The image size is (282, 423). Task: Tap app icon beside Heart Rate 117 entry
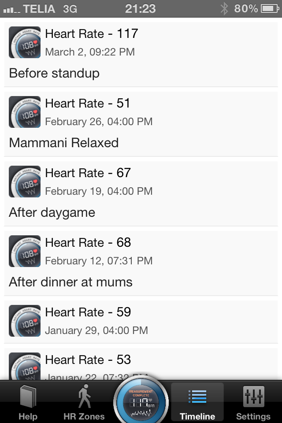pyautogui.click(x=25, y=42)
